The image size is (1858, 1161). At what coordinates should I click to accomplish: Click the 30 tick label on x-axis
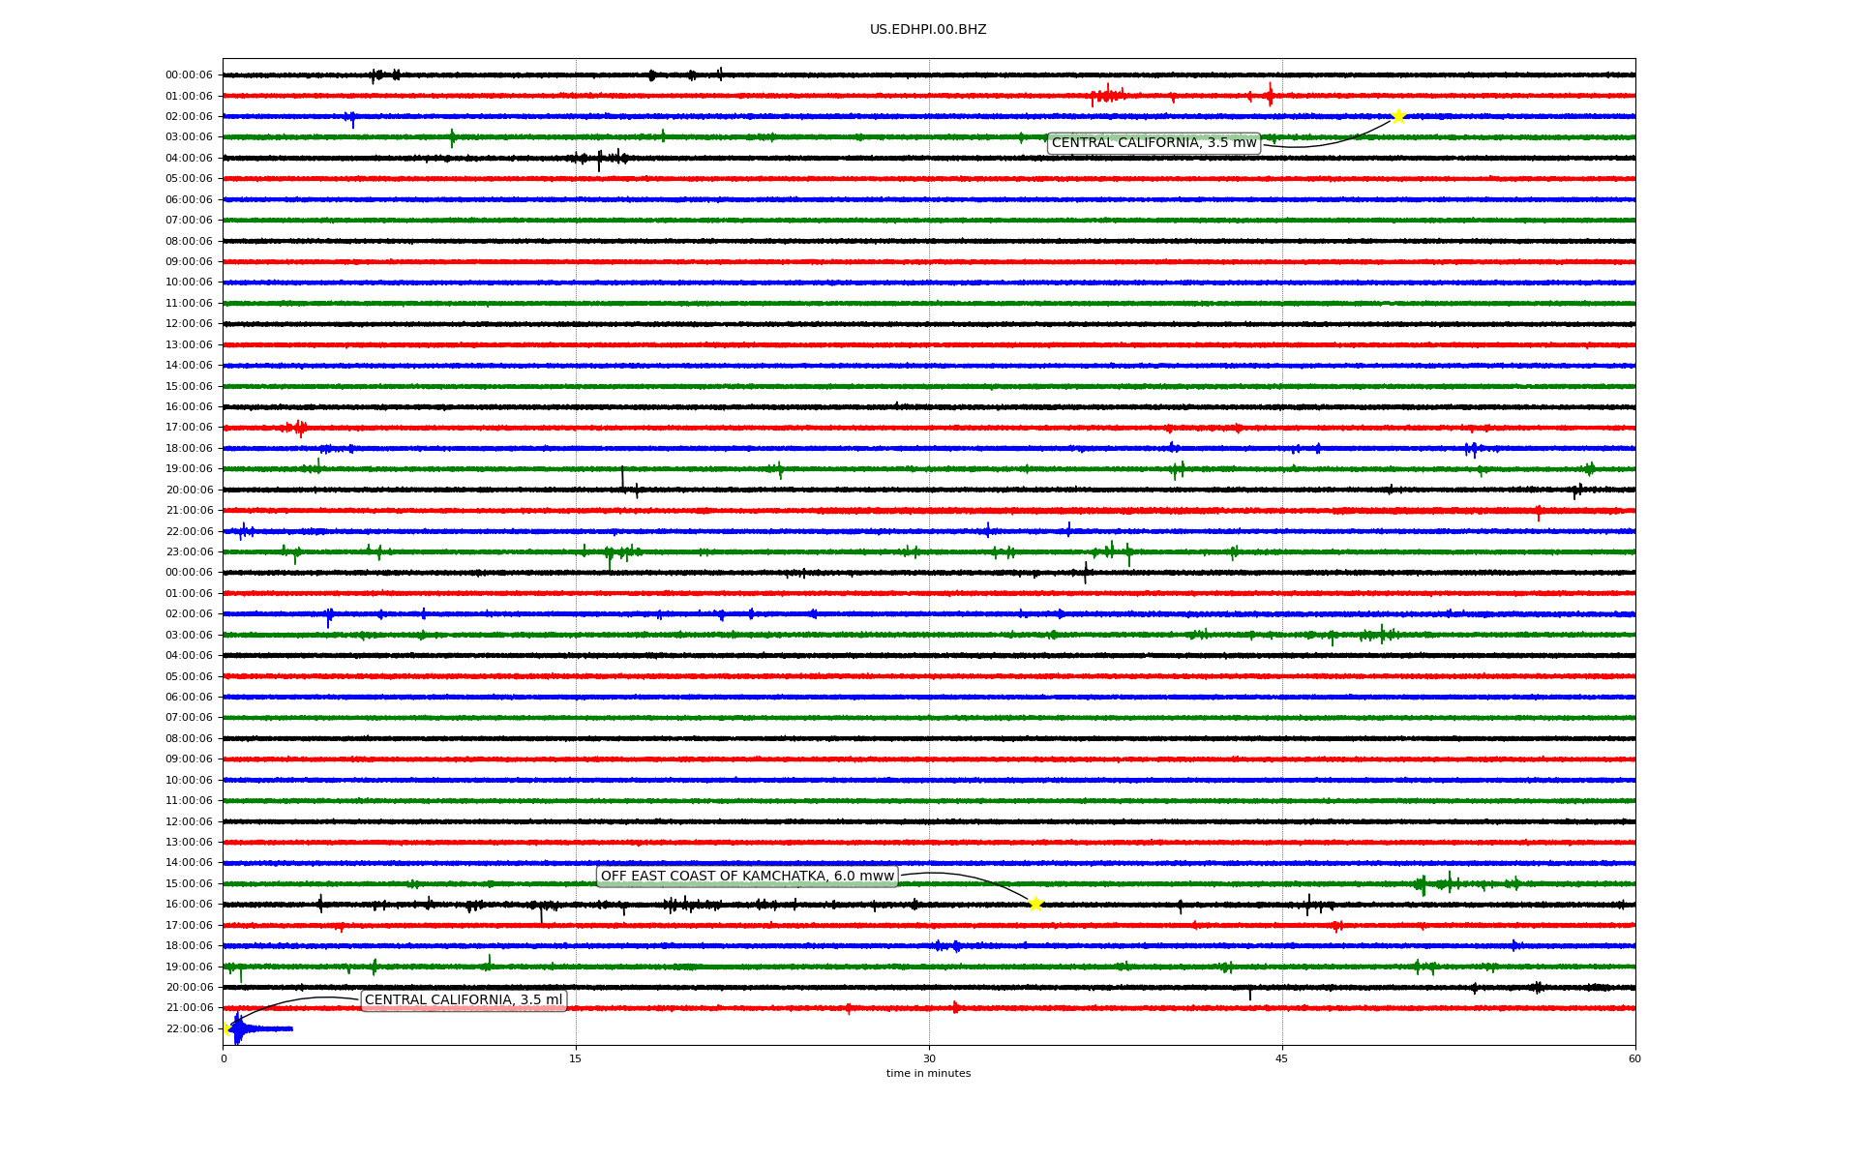929,1058
